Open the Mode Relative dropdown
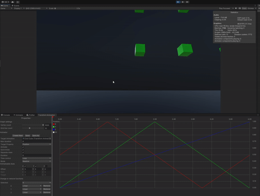The width and height of the screenshot is (260, 196). tap(37, 161)
